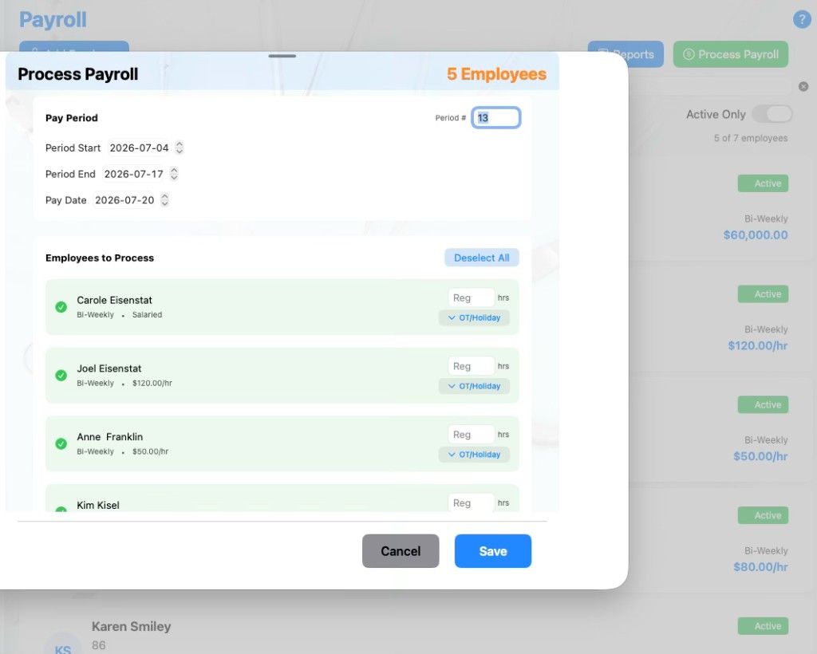
Task: Click the $120.00/hr rate in background list
Action: (x=758, y=346)
